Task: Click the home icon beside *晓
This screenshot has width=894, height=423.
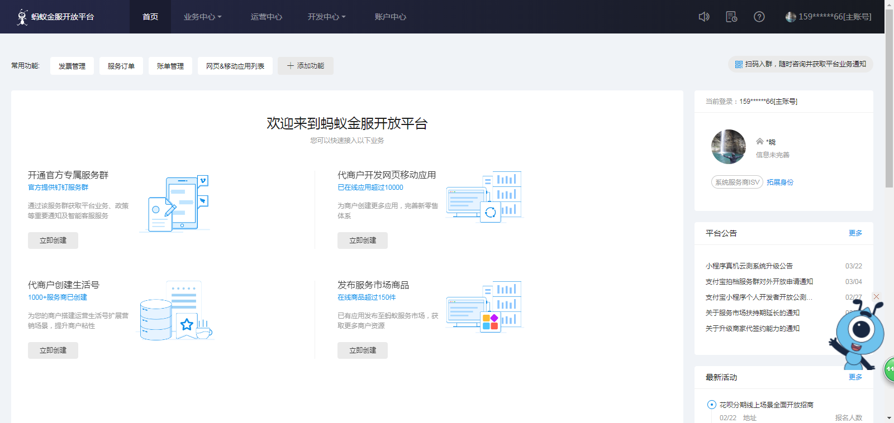Action: point(760,141)
